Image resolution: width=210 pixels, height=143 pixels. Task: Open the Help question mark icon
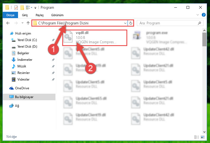[x=203, y=15]
